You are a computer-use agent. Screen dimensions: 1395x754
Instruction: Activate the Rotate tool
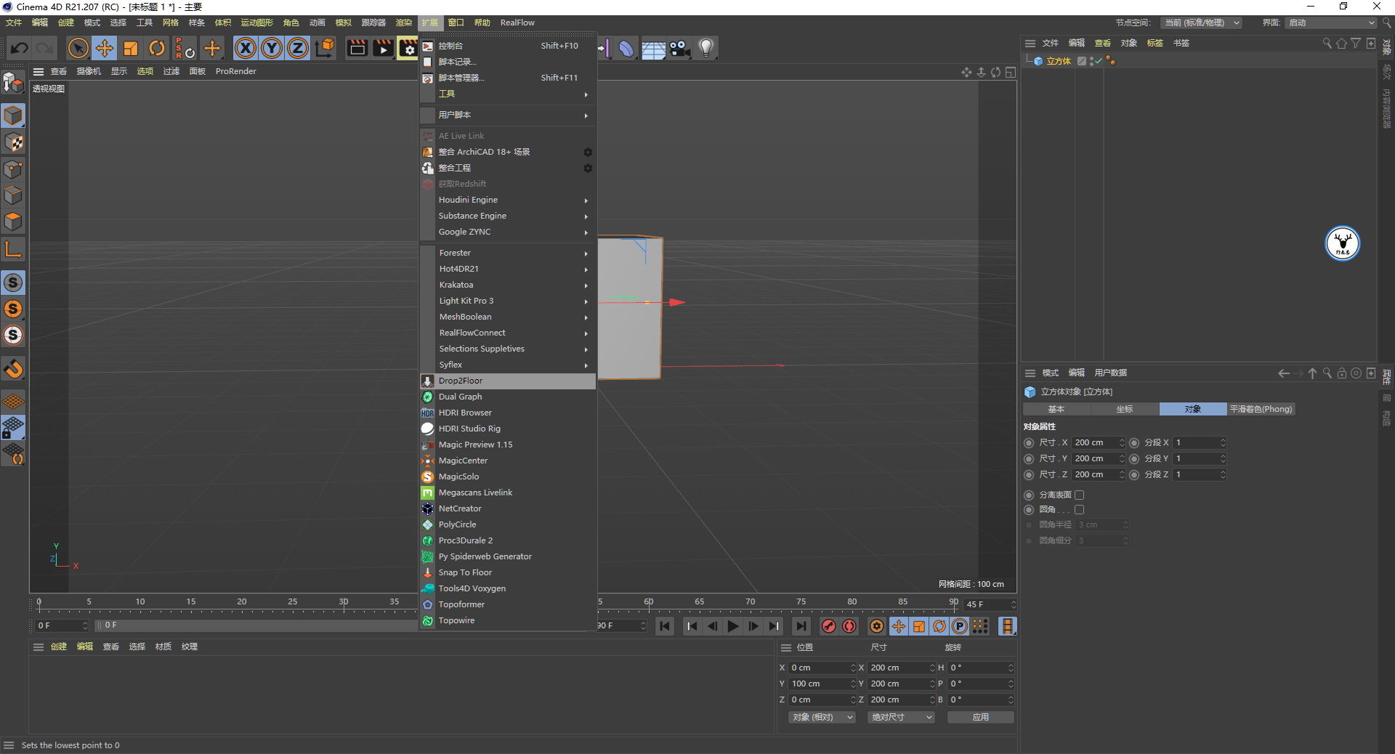point(157,49)
